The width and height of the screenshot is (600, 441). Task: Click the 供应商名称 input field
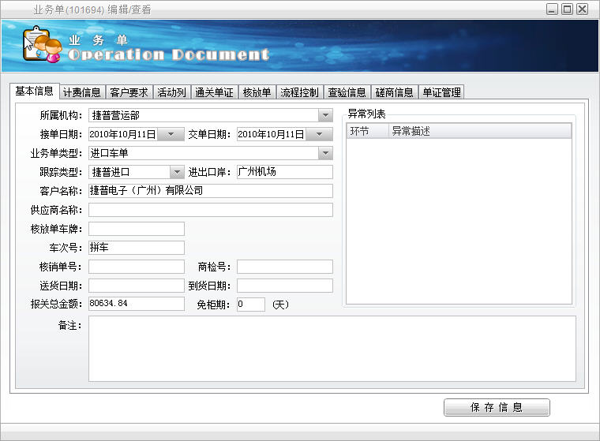(x=210, y=210)
